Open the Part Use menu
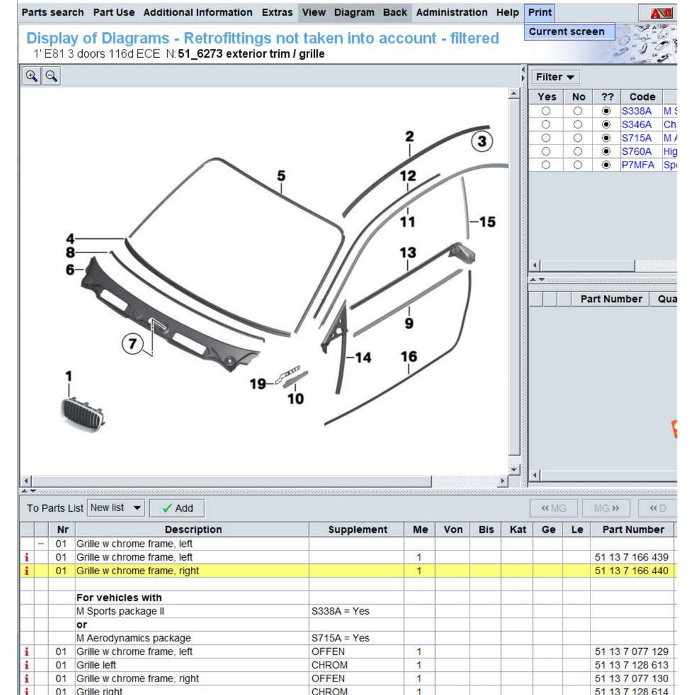Image resolution: width=695 pixels, height=695 pixels. point(114,12)
